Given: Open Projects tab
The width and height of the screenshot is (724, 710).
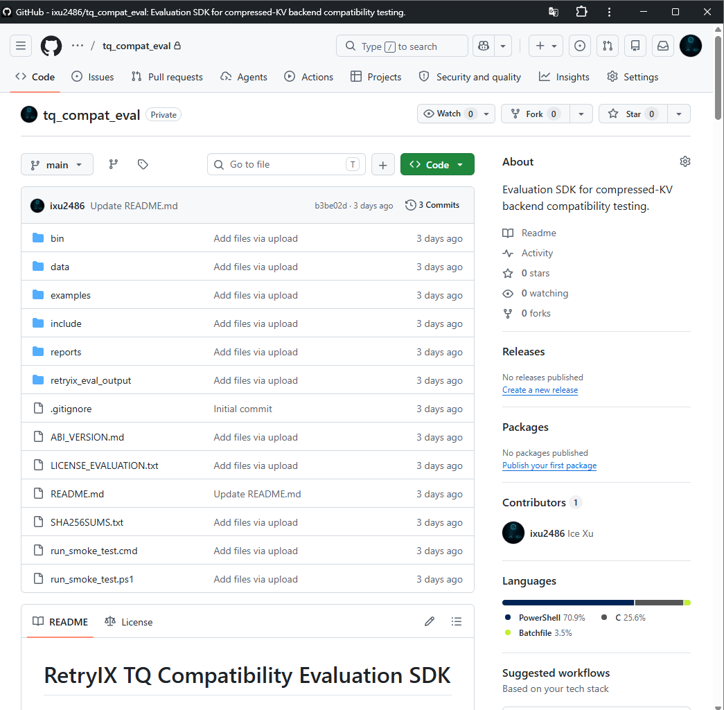Looking at the screenshot, I should pyautogui.click(x=376, y=77).
